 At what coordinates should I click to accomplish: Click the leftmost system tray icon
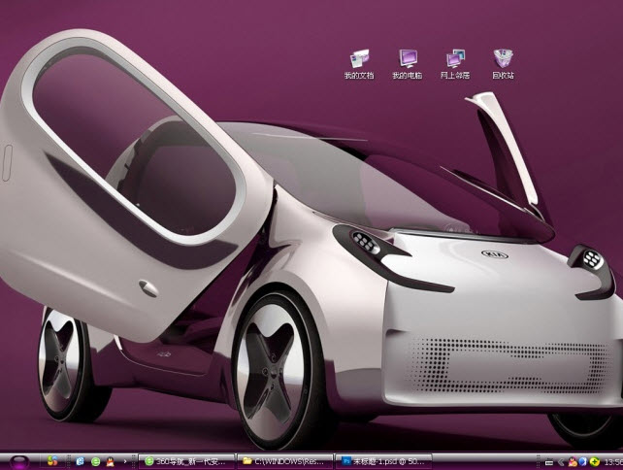[548, 460]
